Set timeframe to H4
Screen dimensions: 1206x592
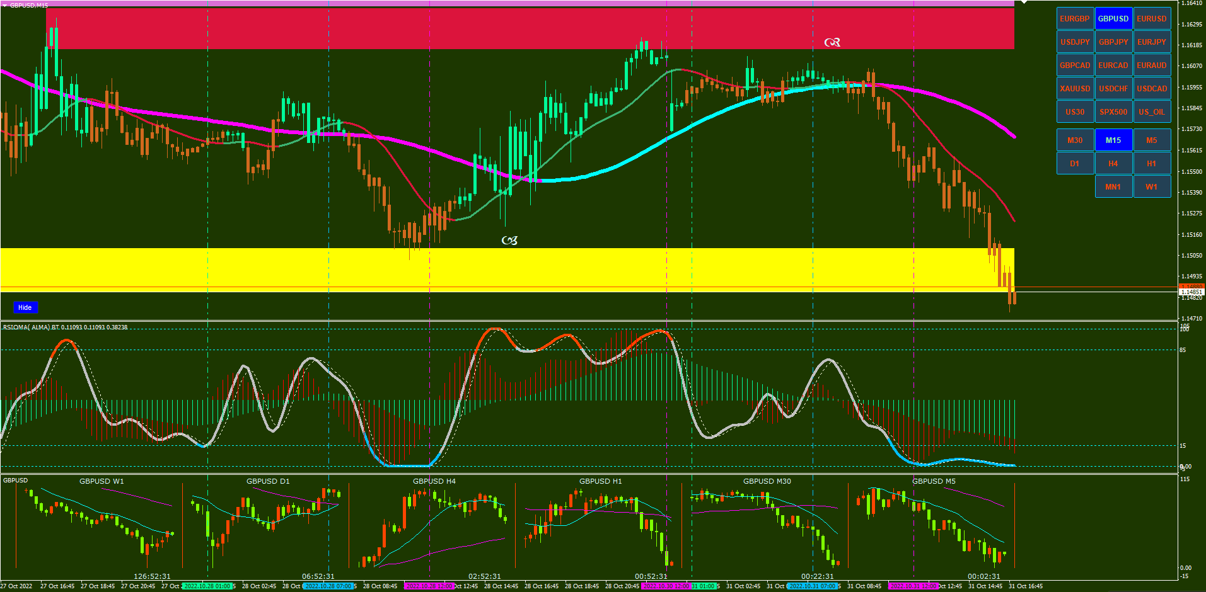coord(1113,164)
